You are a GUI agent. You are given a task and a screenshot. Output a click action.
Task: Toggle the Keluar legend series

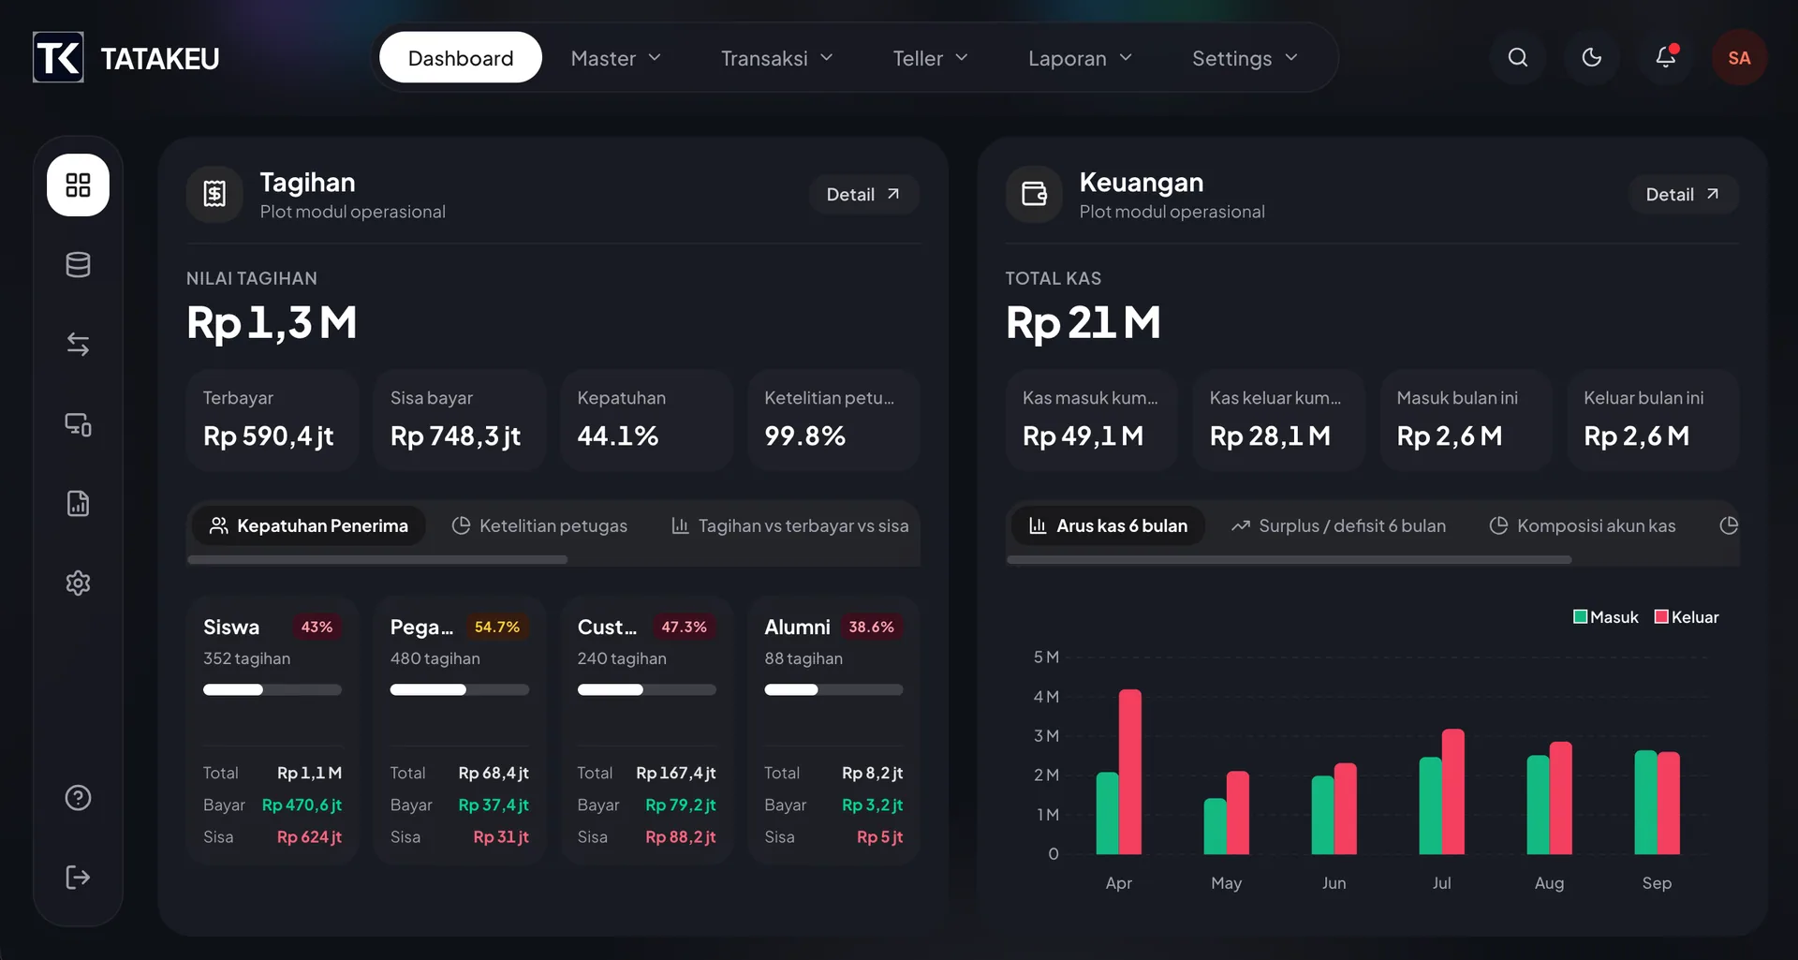pos(1687,617)
